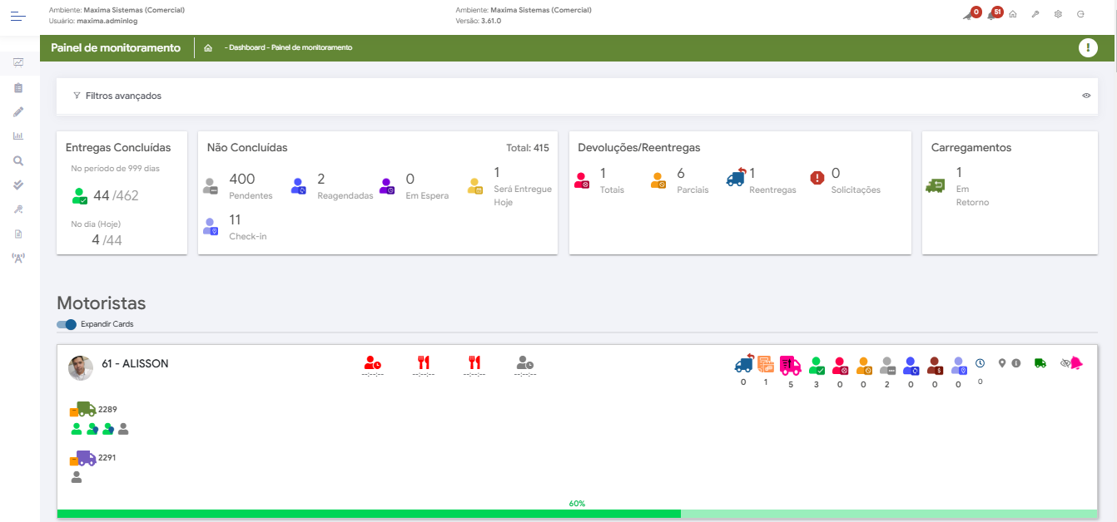The height and width of the screenshot is (522, 1117).
Task: Click the home breadcrumb icon in green bar
Action: click(x=208, y=48)
